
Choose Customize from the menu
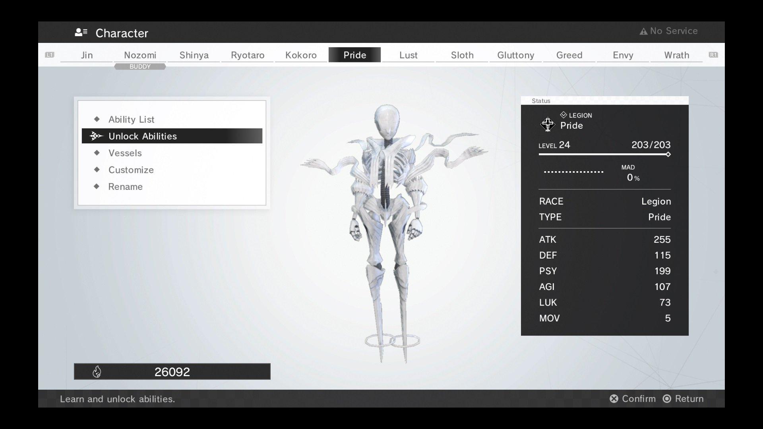click(131, 170)
